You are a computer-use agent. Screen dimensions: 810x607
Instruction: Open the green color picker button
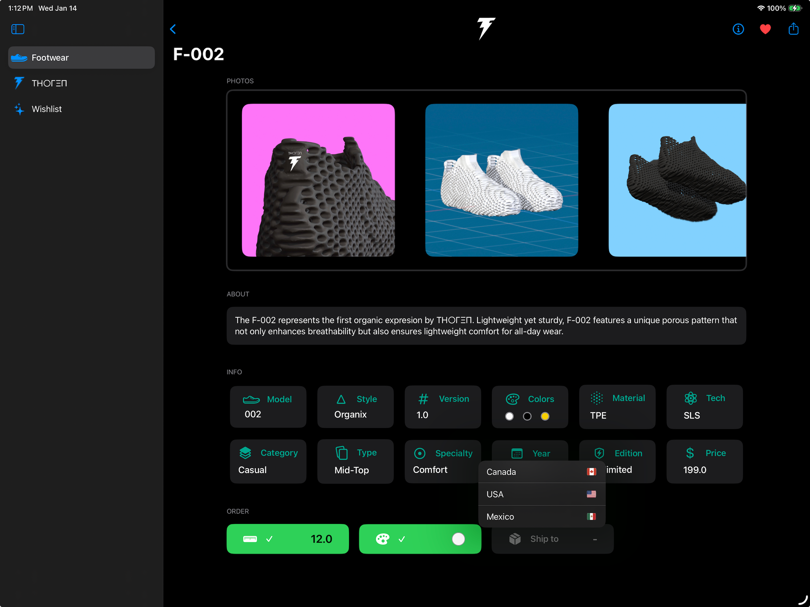pos(420,539)
